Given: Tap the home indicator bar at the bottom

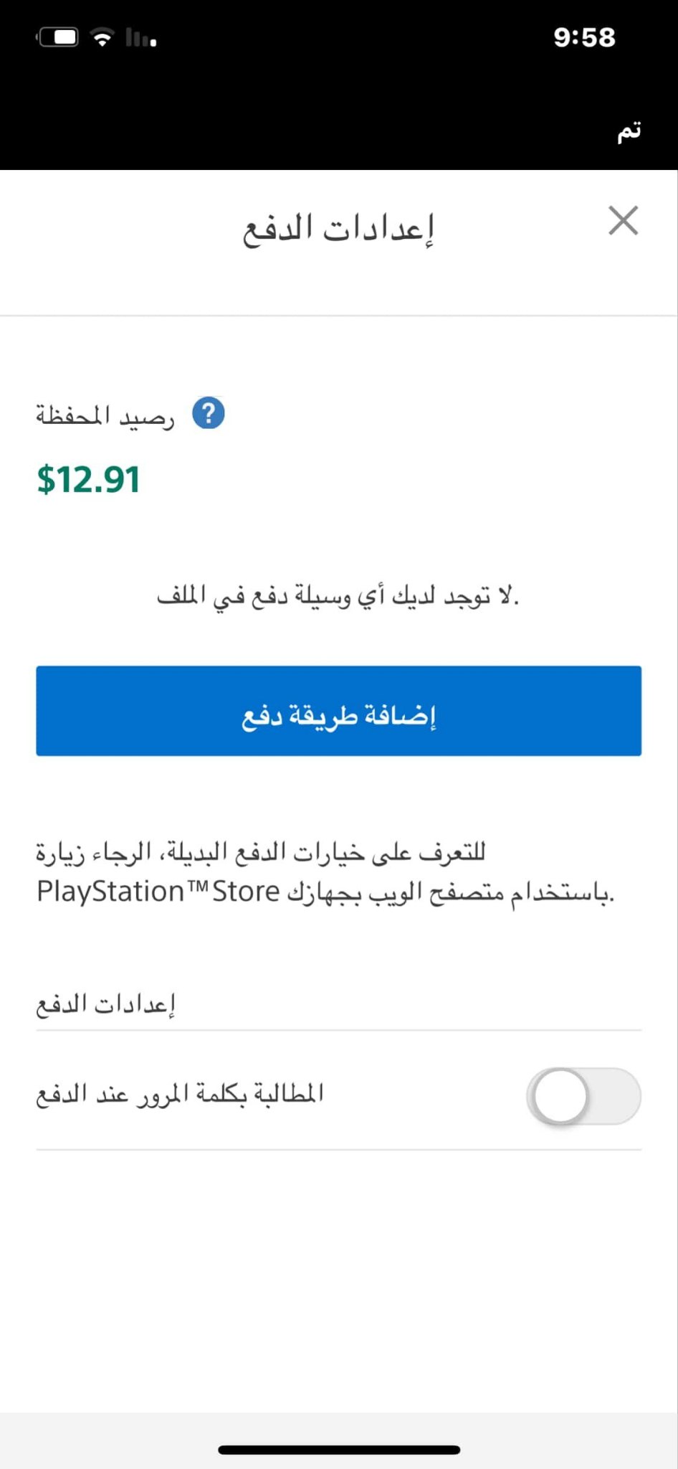Looking at the screenshot, I should pos(339,1450).
